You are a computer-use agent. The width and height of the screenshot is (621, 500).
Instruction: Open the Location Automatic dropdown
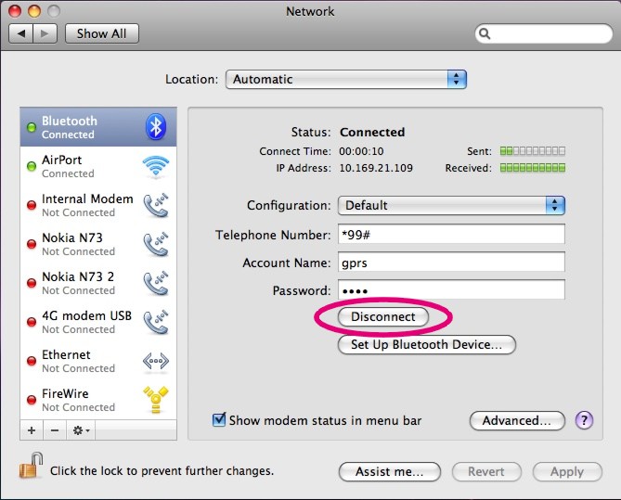tap(345, 79)
